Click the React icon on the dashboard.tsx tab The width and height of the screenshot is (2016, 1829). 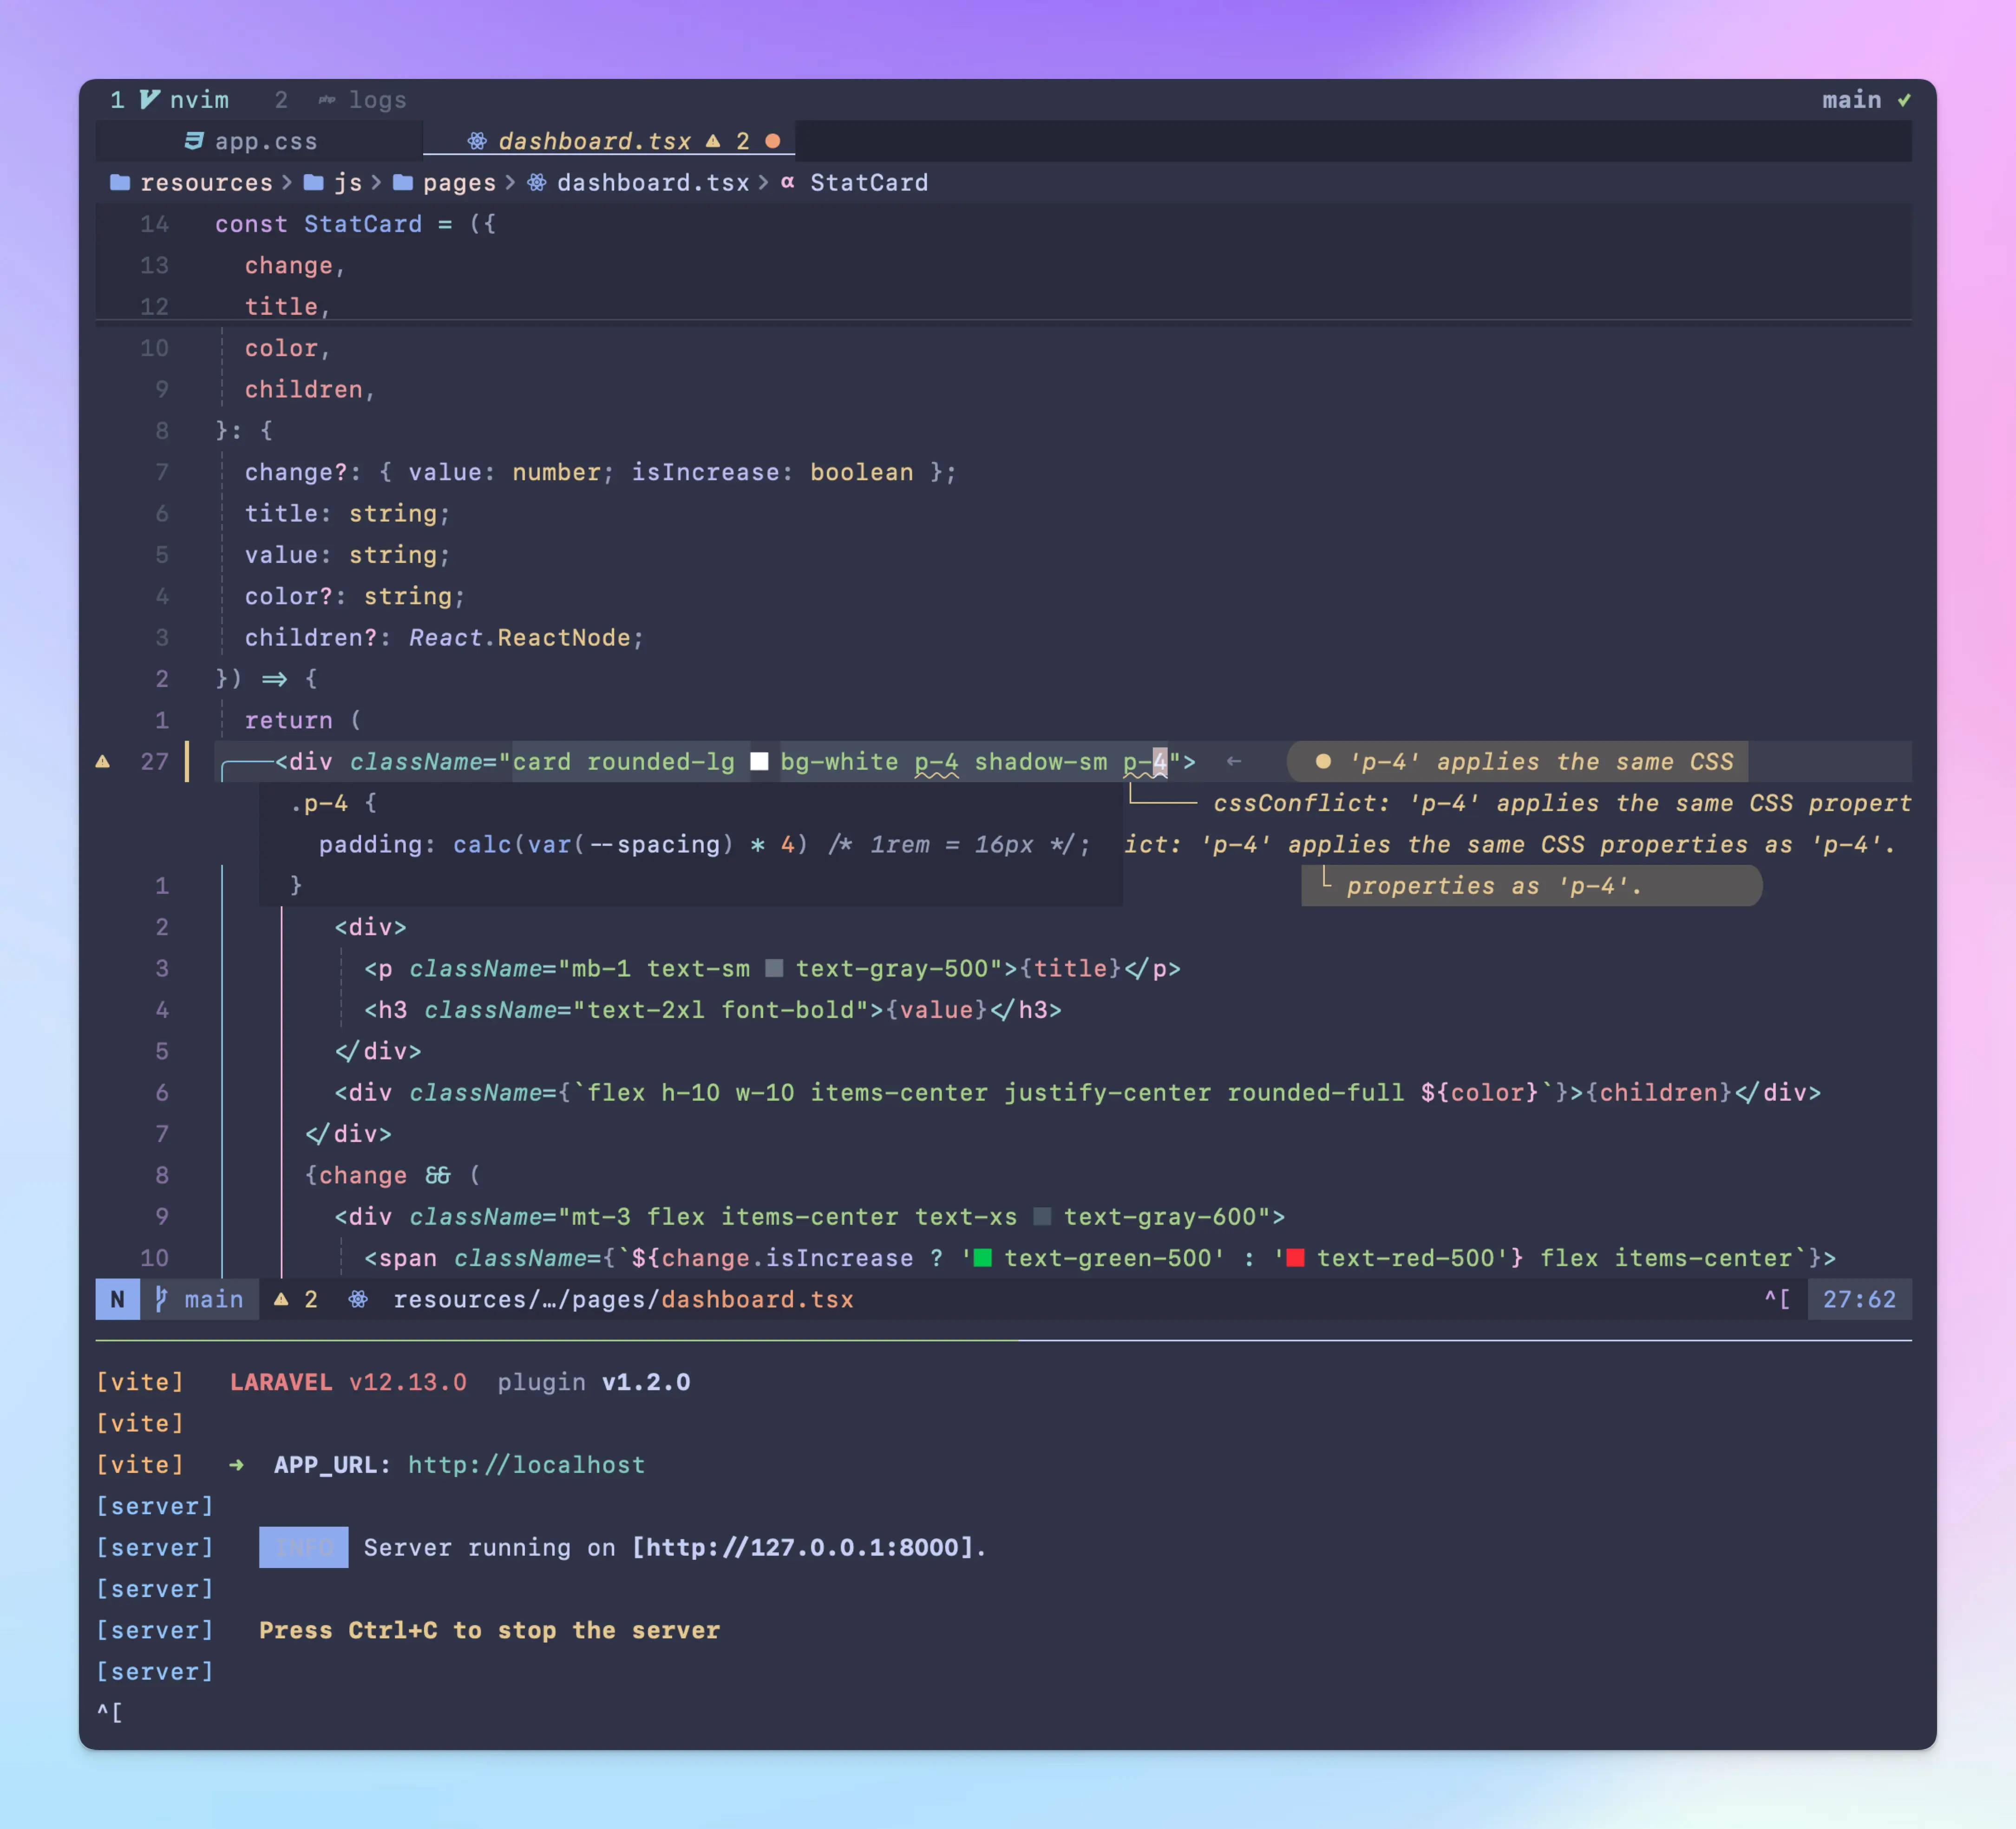coord(478,141)
